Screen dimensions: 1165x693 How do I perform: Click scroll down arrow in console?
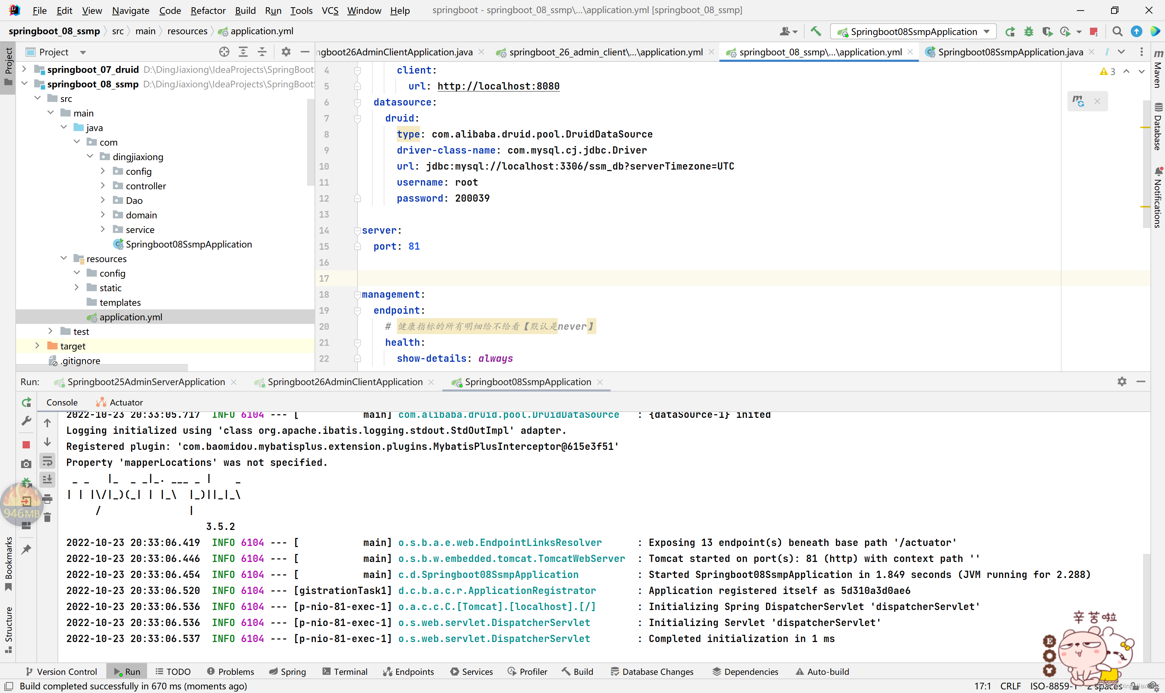(47, 442)
